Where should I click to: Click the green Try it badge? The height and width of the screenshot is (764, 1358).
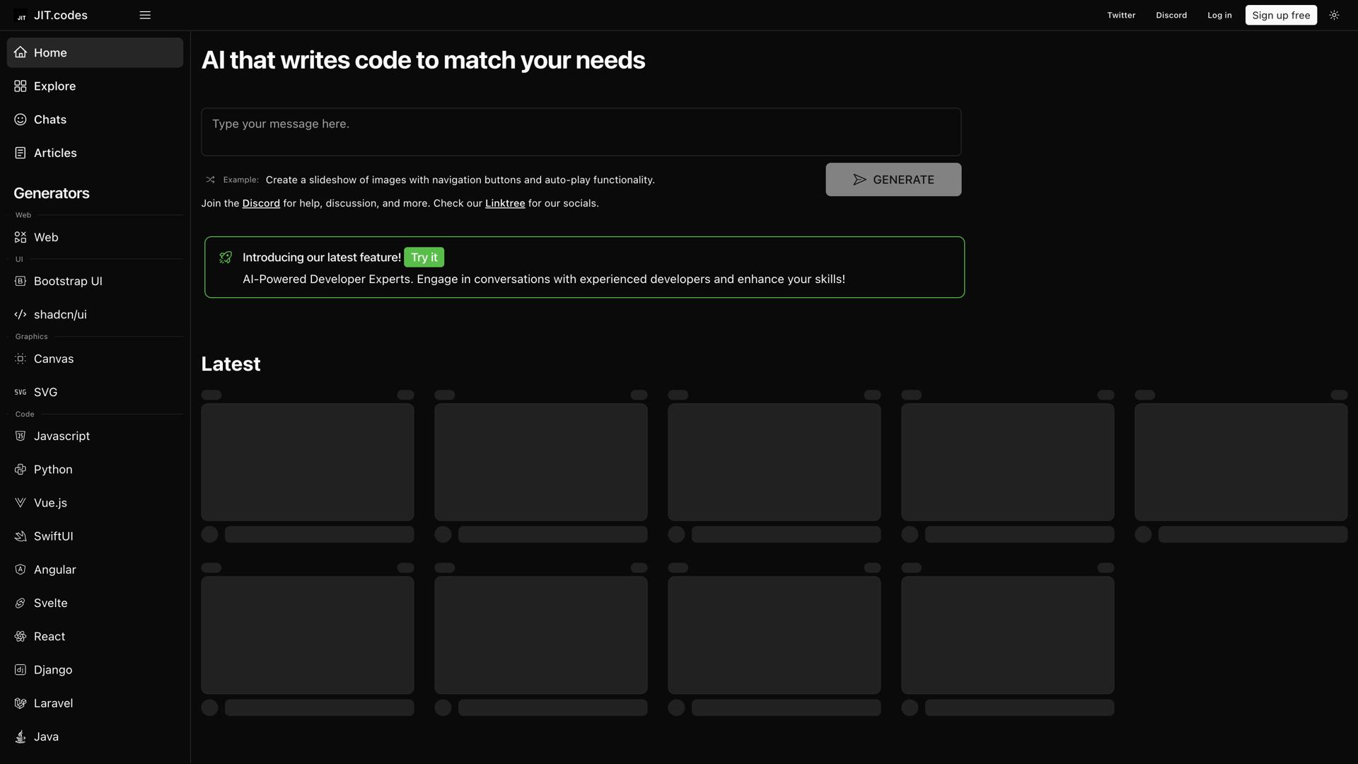click(x=424, y=257)
